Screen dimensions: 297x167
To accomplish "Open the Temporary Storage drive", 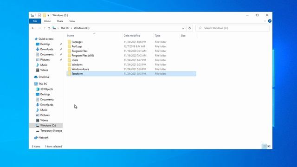I will 51,131.
